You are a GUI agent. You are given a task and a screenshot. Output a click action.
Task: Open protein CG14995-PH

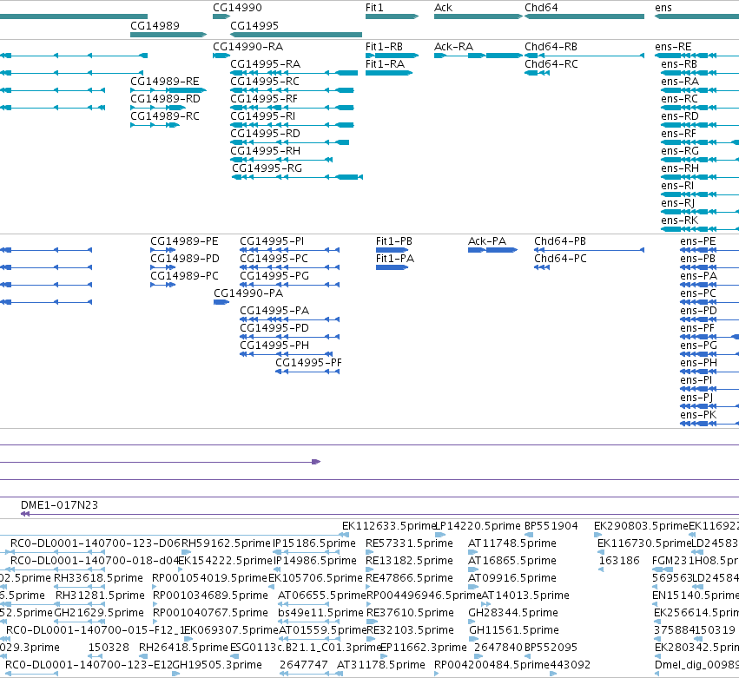(x=274, y=346)
